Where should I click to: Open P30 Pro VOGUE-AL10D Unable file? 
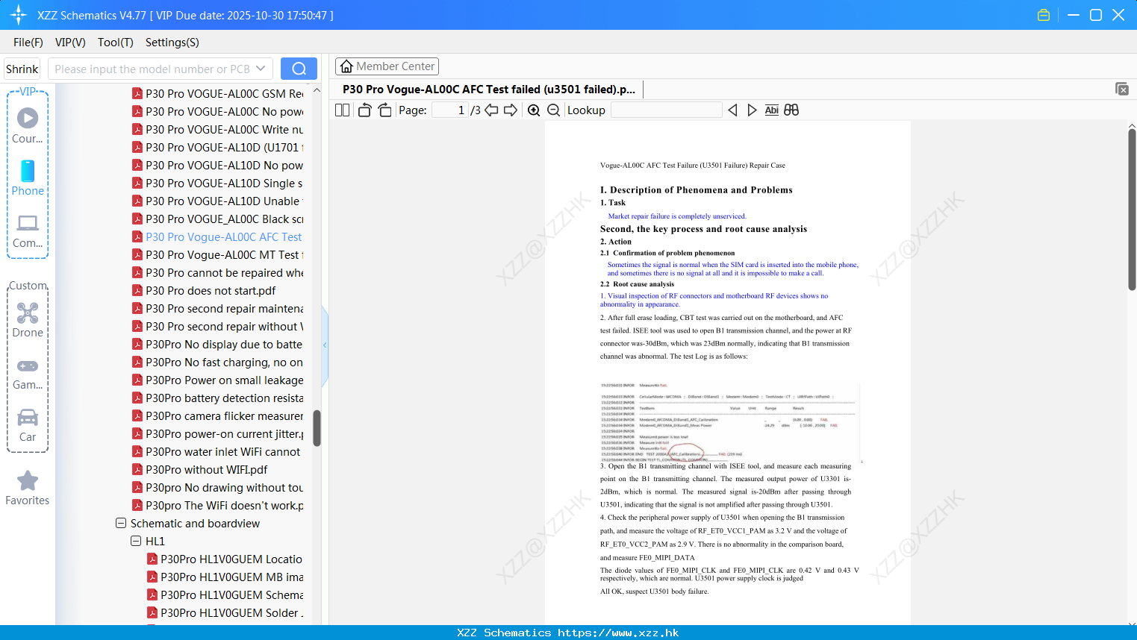point(218,201)
